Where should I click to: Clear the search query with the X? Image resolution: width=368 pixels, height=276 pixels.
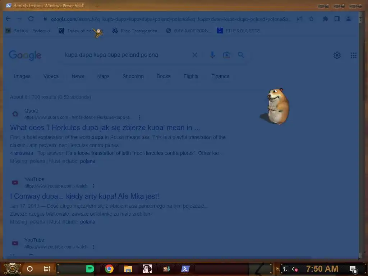[x=195, y=55]
